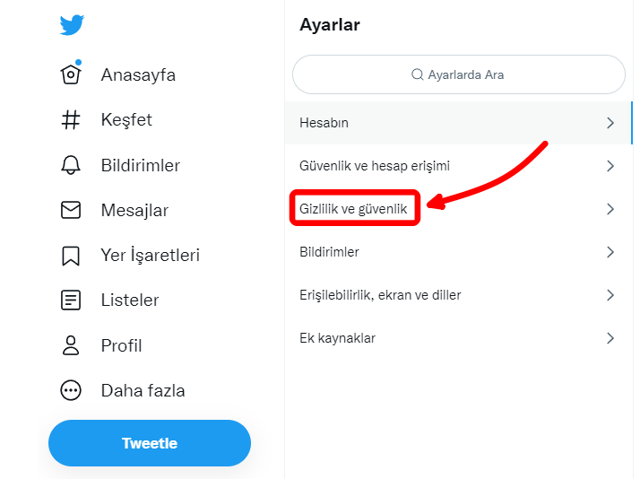Click the Mesajlar envelope icon
The height and width of the screenshot is (479, 640).
click(71, 210)
